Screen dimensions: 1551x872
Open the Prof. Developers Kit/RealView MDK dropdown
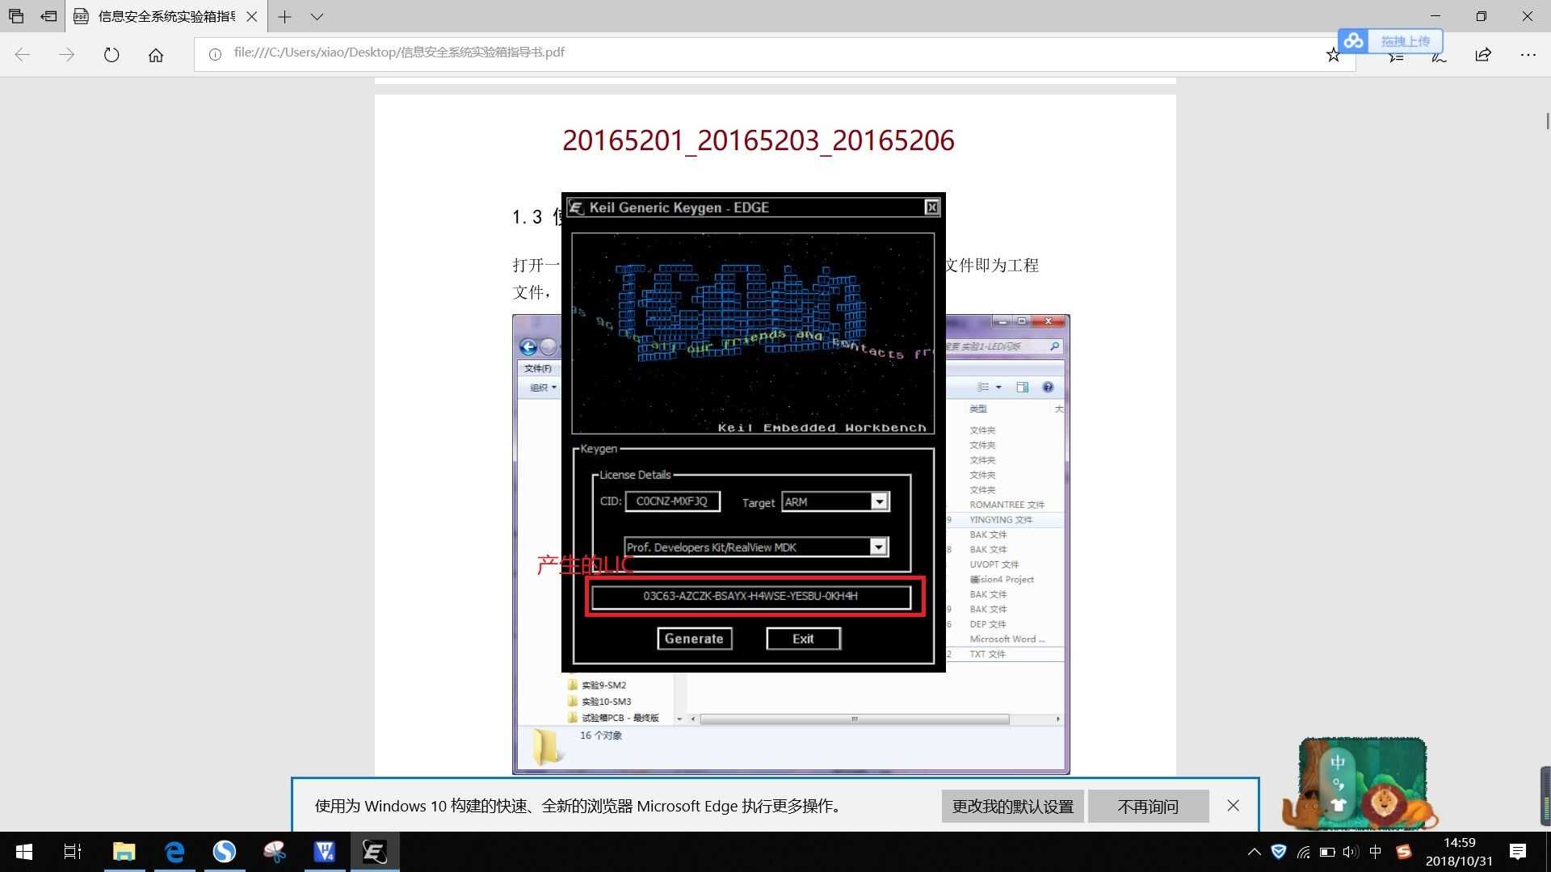coord(878,547)
